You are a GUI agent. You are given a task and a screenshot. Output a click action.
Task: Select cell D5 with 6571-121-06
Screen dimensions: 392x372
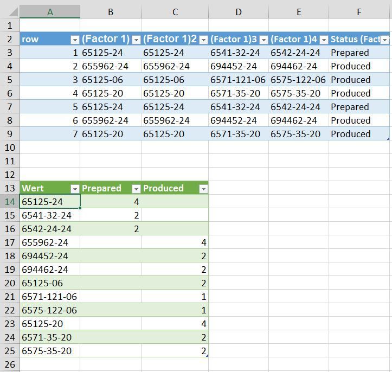click(239, 80)
